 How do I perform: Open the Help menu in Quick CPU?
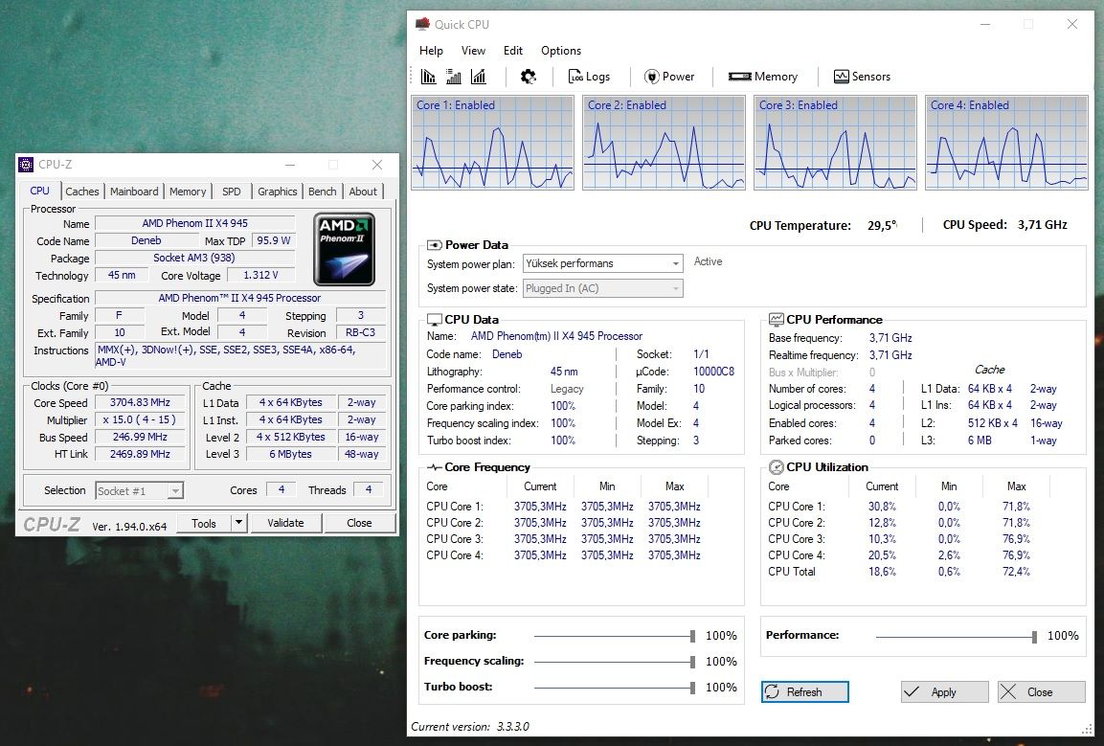[431, 51]
